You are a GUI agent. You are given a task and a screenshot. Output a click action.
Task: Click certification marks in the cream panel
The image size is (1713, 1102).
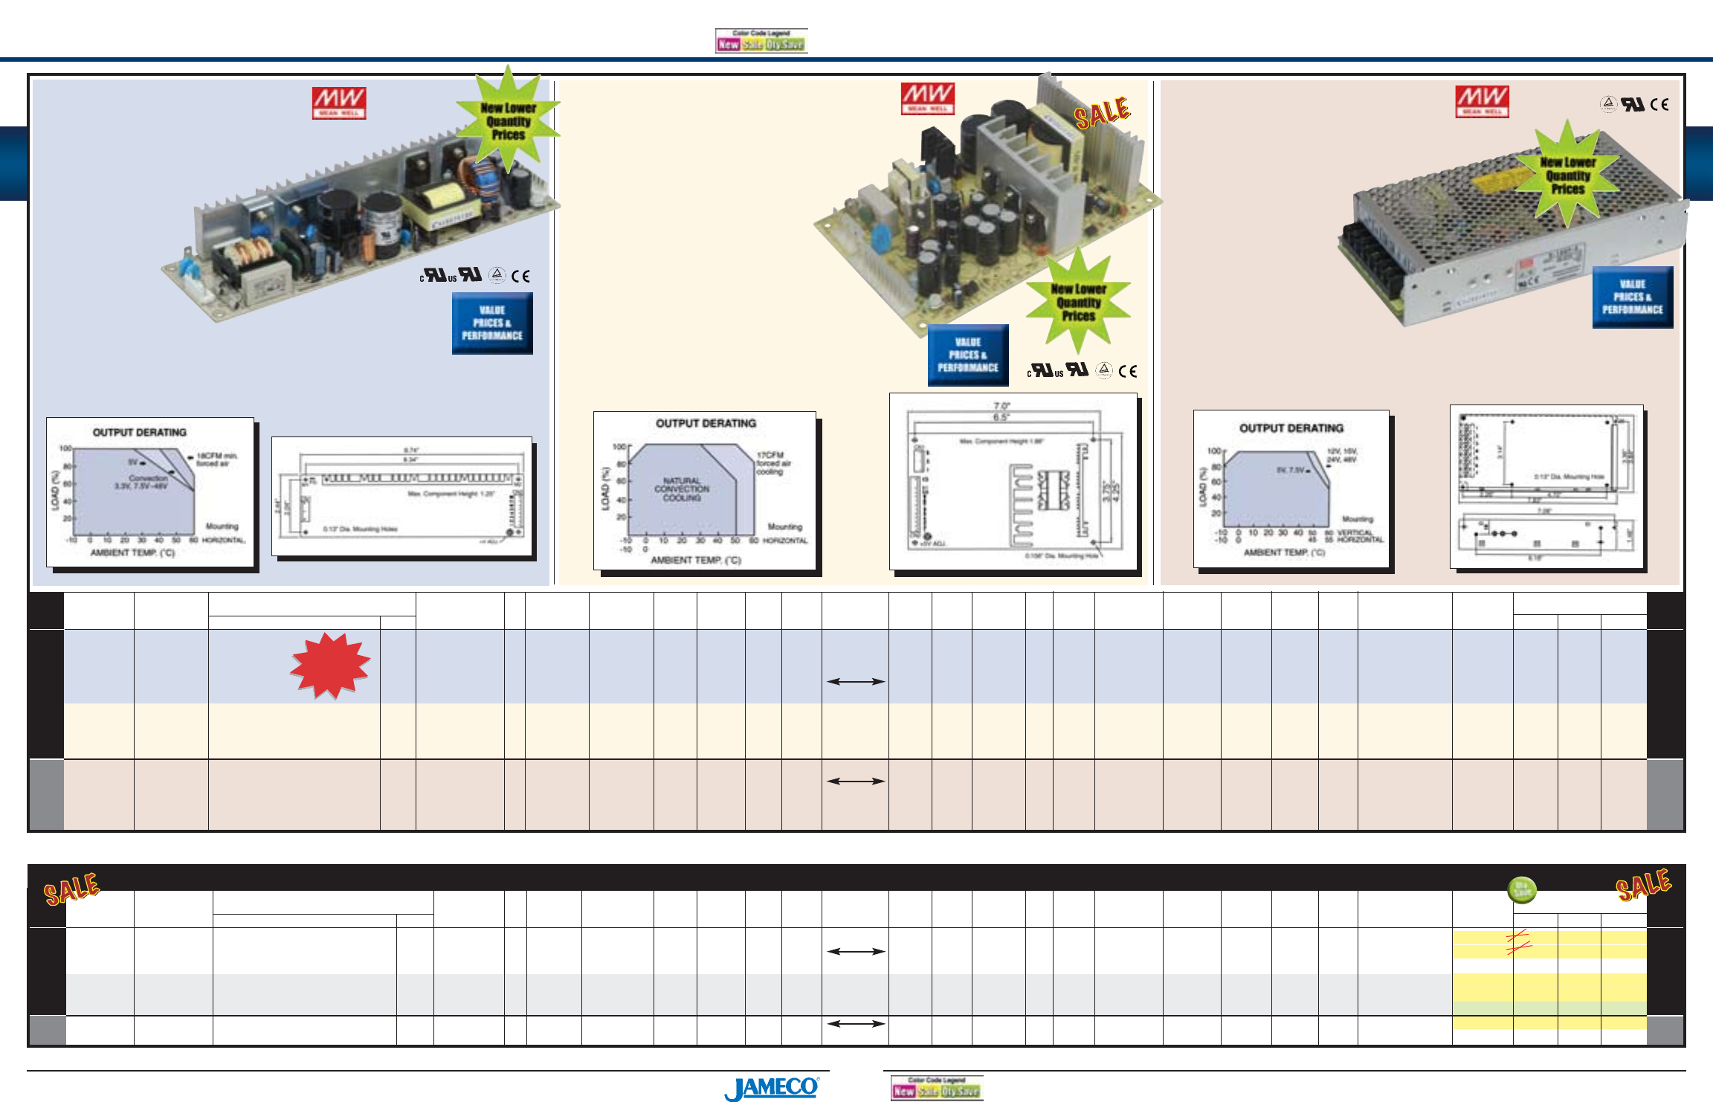tap(1083, 370)
